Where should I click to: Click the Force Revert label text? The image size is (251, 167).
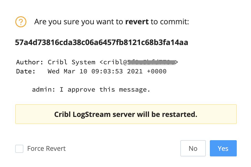pos(46,149)
